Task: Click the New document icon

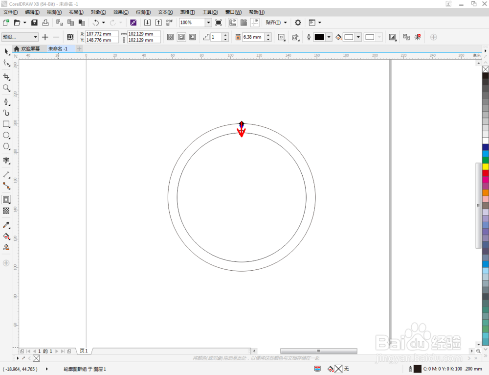Action: click(6, 23)
